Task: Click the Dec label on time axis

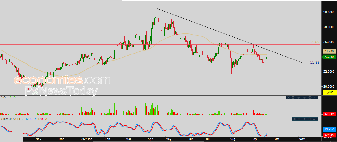Action: pyautogui.click(x=62, y=139)
